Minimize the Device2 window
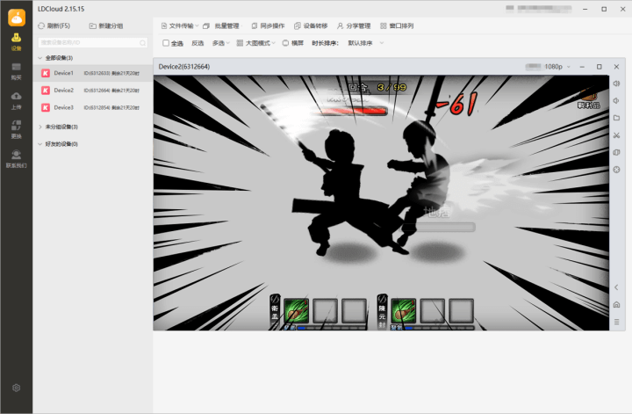 [x=582, y=67]
